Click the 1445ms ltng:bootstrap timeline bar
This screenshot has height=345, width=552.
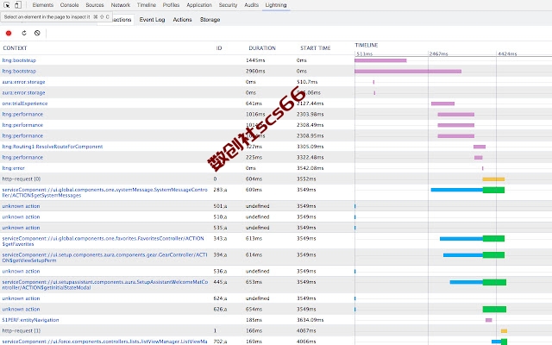coord(380,60)
